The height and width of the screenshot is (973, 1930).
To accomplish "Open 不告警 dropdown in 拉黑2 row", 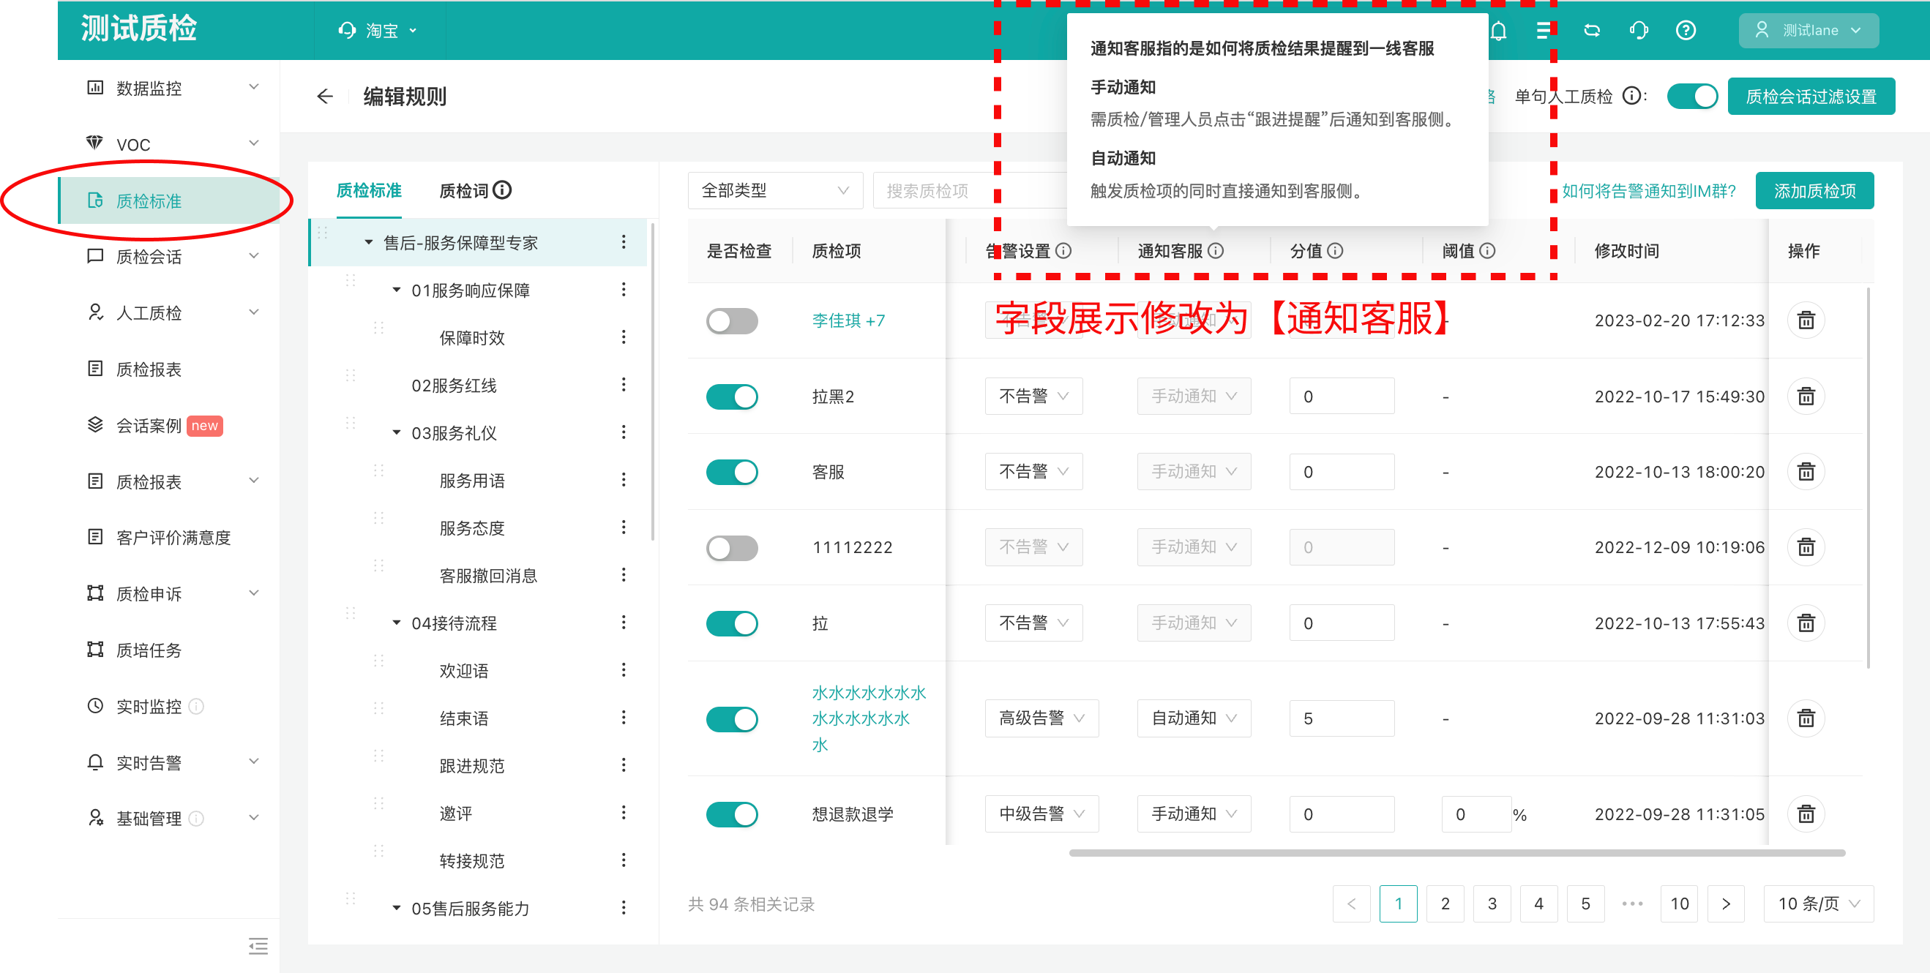I will (x=1033, y=396).
